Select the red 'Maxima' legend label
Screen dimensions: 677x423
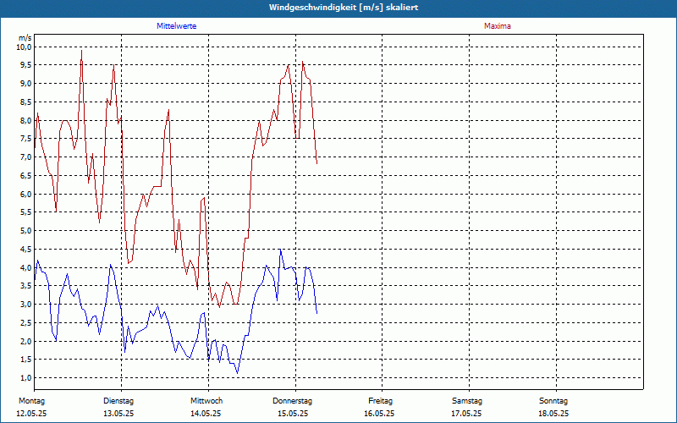(498, 26)
